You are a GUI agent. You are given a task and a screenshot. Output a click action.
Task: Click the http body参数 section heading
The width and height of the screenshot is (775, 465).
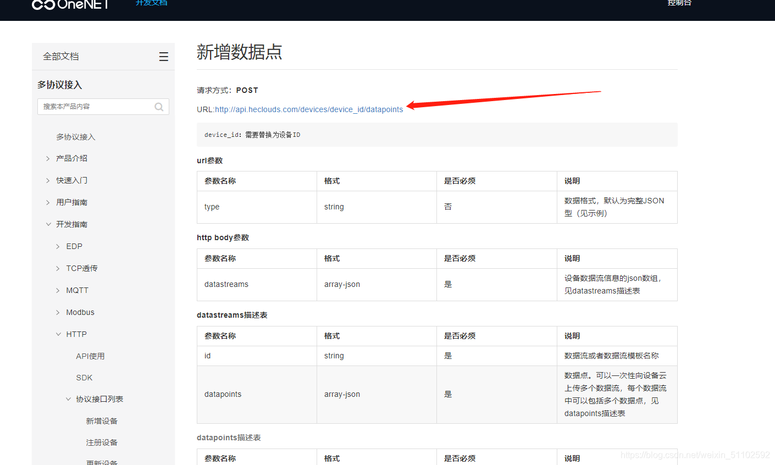coord(223,237)
